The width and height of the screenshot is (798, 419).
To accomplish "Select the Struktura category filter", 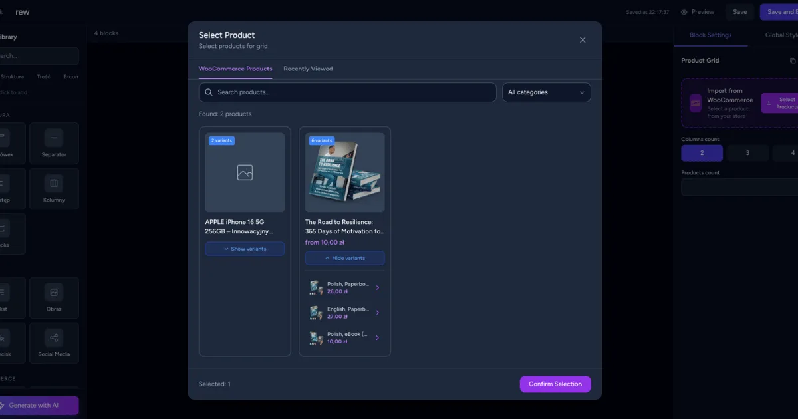I will click(x=11, y=76).
